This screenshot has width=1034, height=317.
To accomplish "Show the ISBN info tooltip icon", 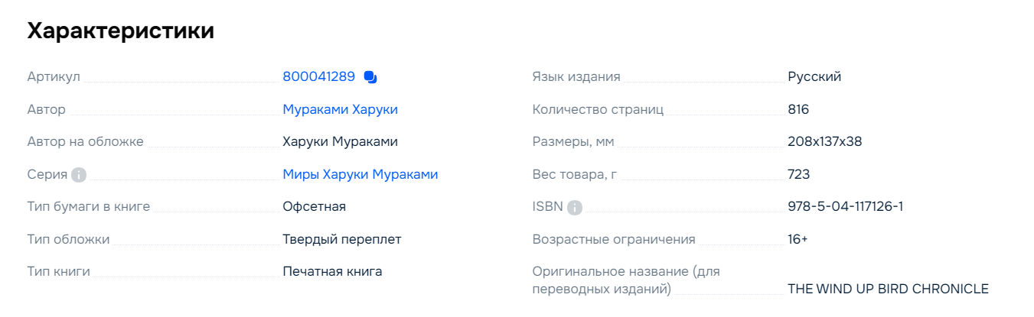I will tap(575, 207).
